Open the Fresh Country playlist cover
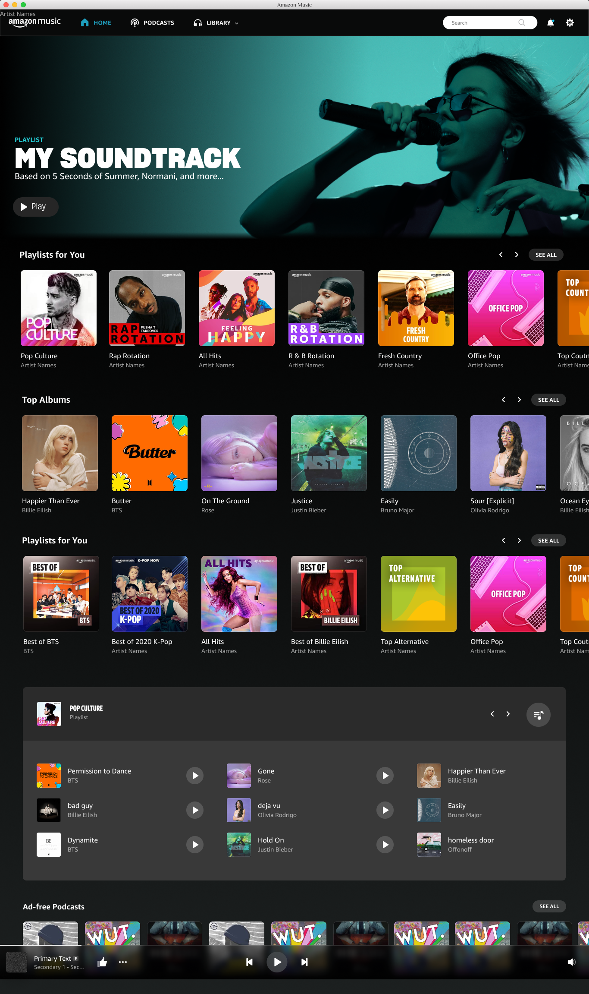589x994 pixels. pos(416,308)
